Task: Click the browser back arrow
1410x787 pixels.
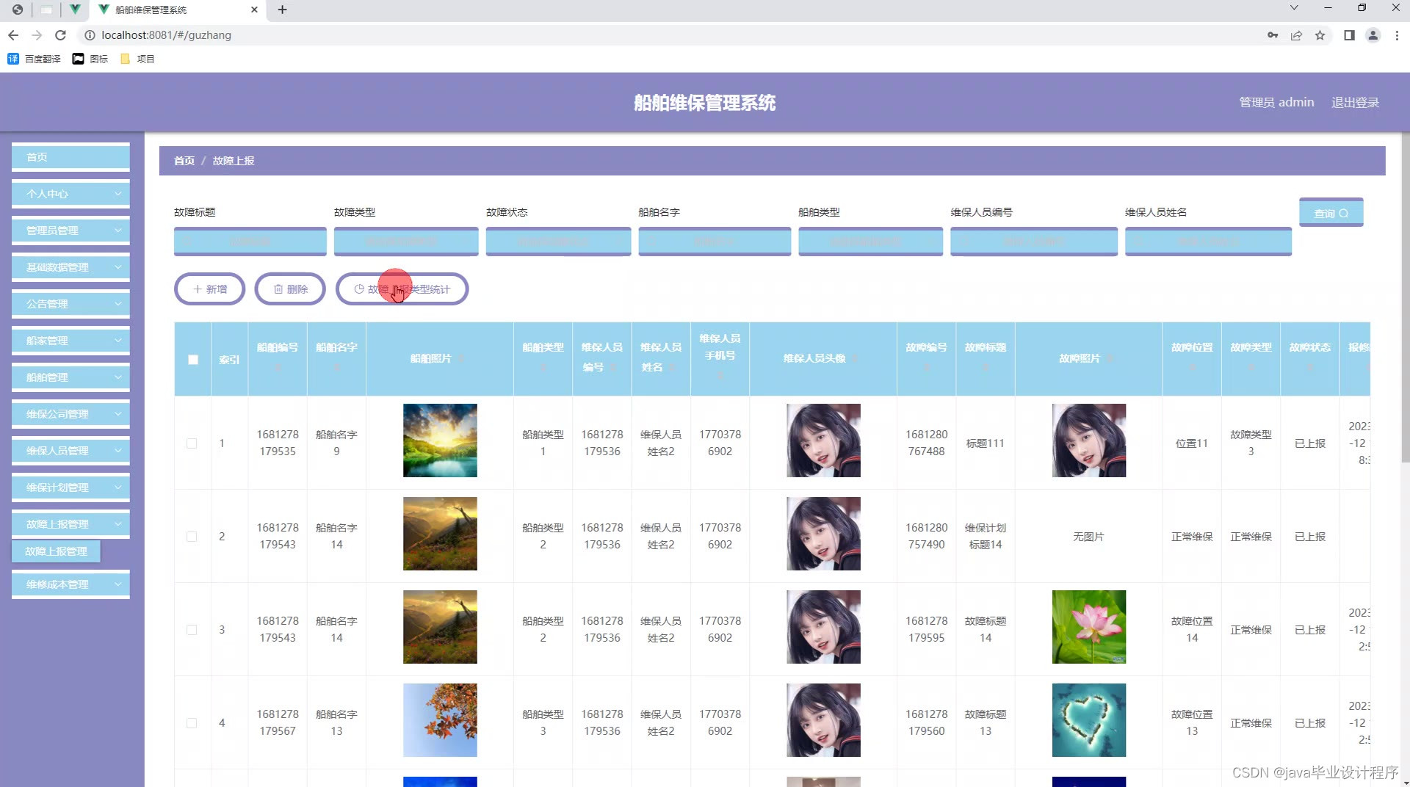Action: pyautogui.click(x=13, y=35)
